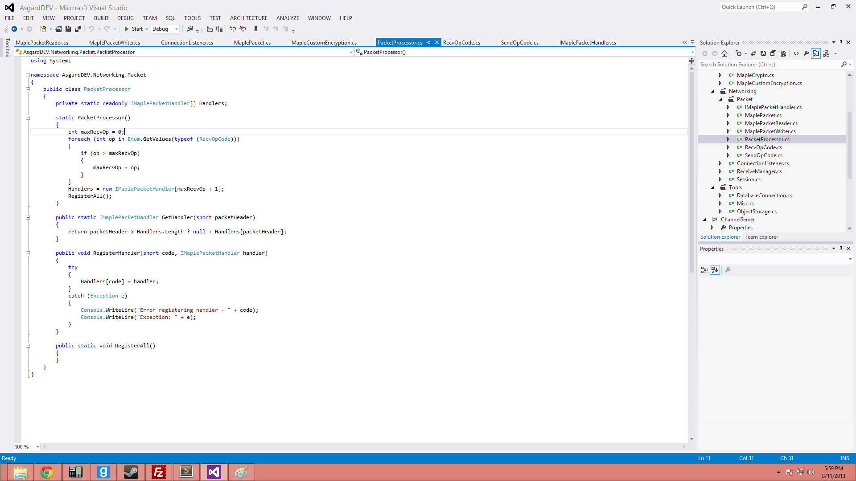
Task: Select MaplePacketWriter.cs in Solution Explorer
Action: coord(770,131)
